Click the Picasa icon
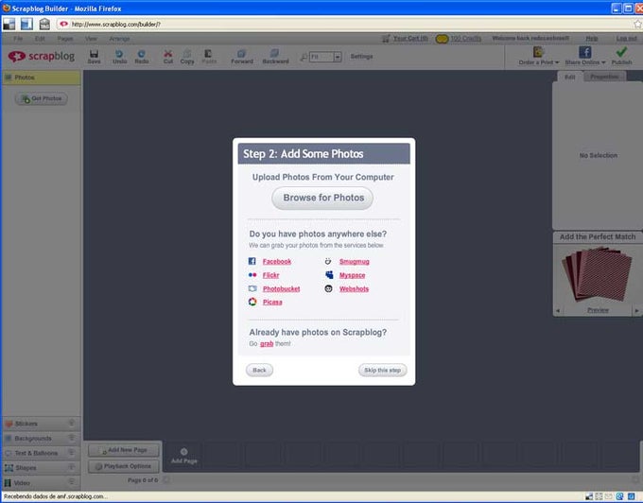This screenshot has width=643, height=503. coord(252,302)
